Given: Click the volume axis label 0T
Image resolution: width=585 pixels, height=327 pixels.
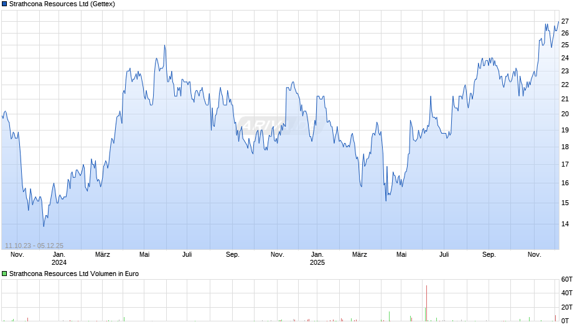Looking at the screenshot, I should tap(565, 321).
